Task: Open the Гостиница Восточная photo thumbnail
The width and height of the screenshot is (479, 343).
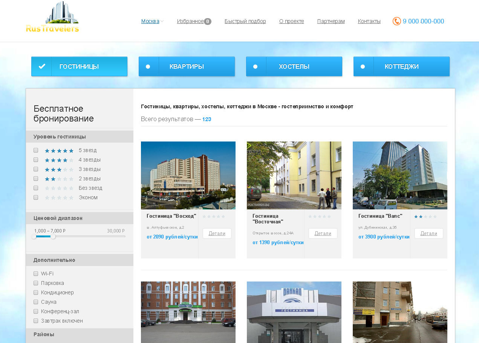Action: click(x=294, y=175)
